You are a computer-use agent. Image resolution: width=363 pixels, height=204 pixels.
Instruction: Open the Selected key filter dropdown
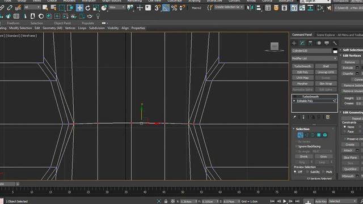pyautogui.click(x=343, y=201)
